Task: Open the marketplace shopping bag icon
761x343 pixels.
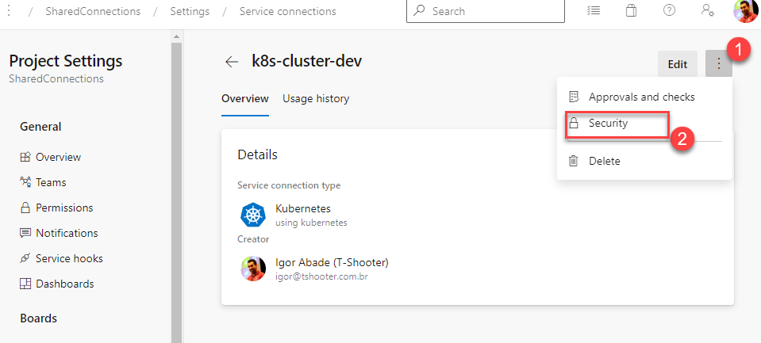Action: (x=631, y=10)
